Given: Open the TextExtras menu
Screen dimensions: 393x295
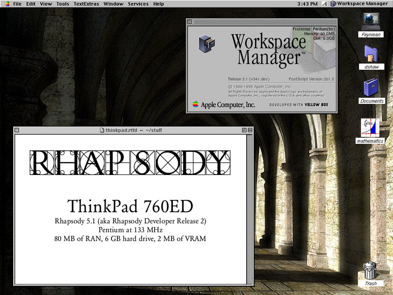Looking at the screenshot, I should pos(86,4).
